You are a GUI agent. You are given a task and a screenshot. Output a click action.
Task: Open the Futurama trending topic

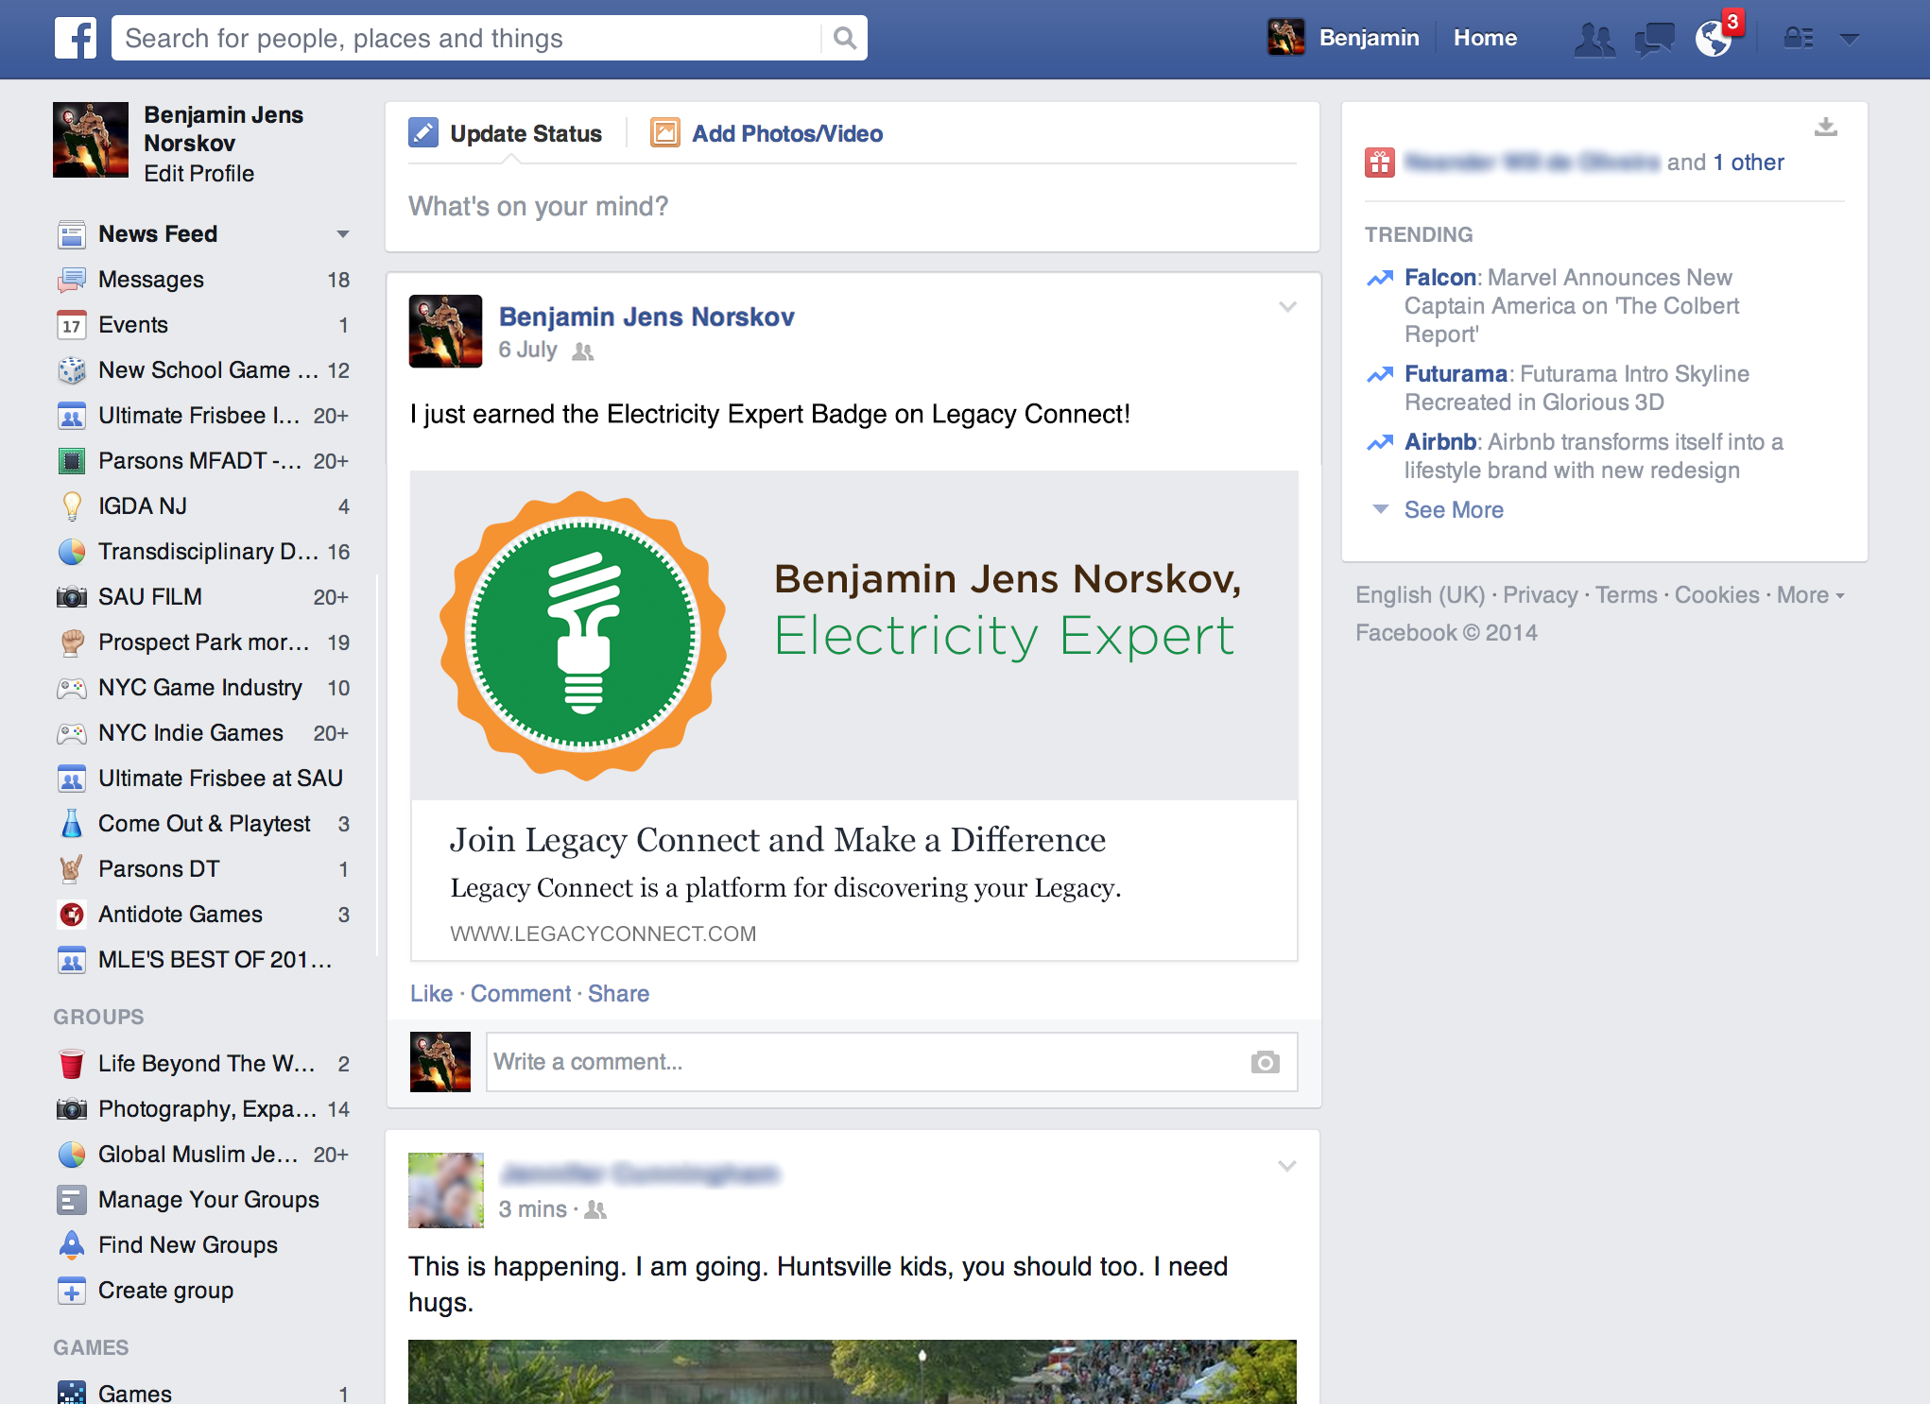point(1456,374)
